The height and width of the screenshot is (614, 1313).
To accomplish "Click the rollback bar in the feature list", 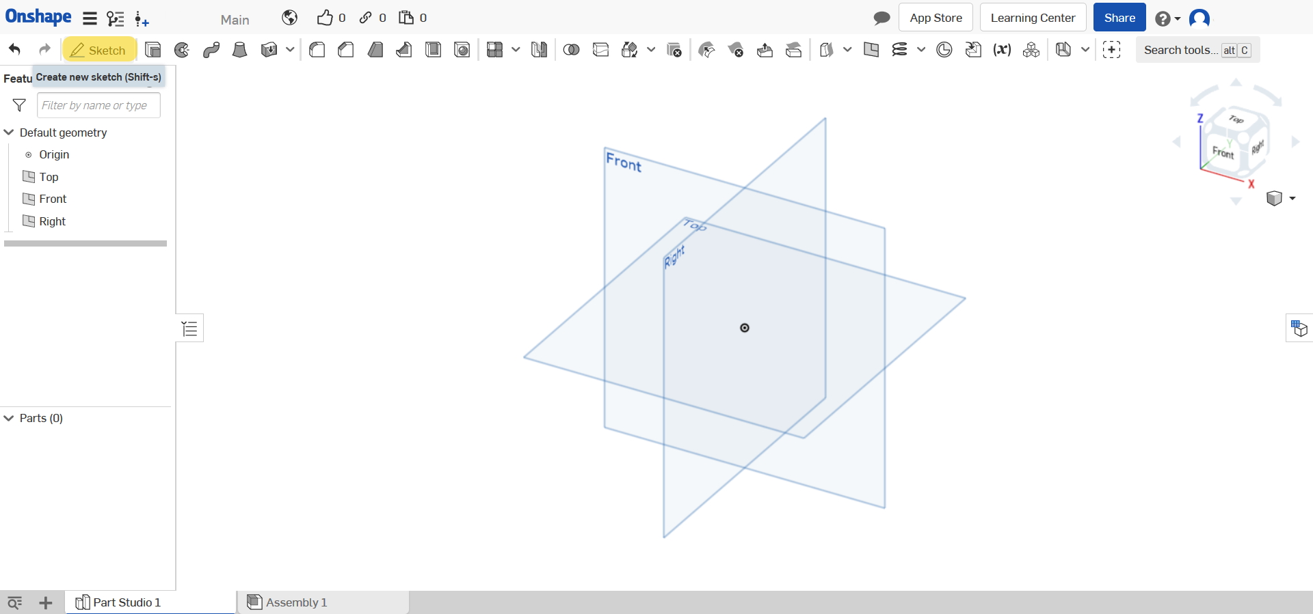I will tap(85, 243).
